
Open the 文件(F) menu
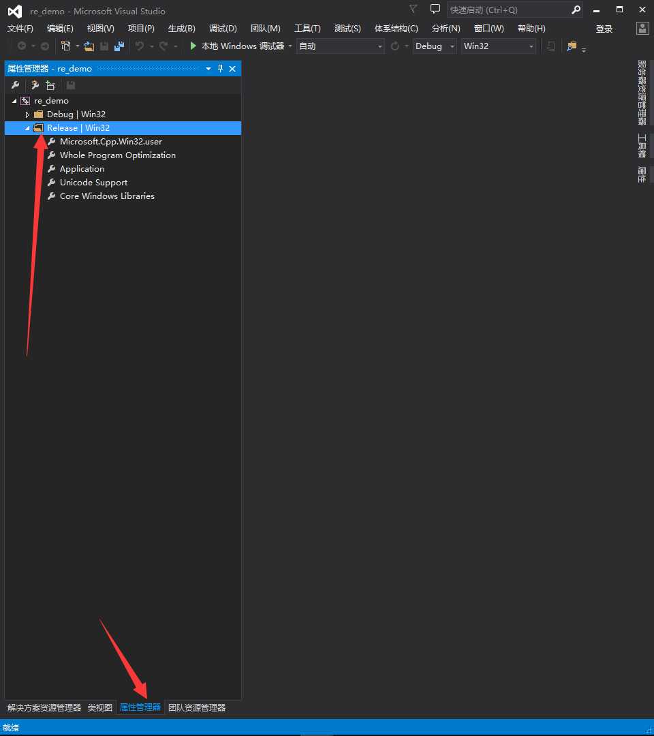tap(20, 29)
